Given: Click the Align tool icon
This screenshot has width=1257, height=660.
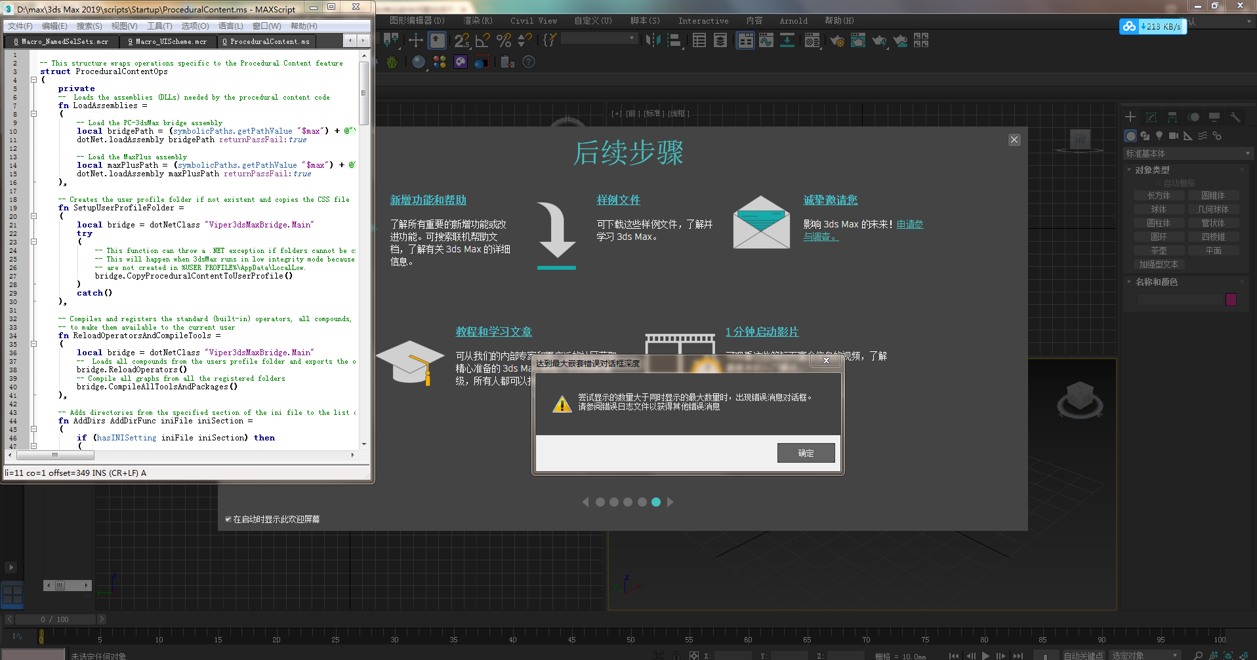Looking at the screenshot, I should click(674, 41).
